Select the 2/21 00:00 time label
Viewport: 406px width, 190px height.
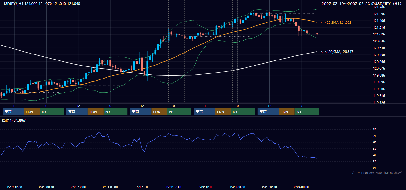pos(110,187)
